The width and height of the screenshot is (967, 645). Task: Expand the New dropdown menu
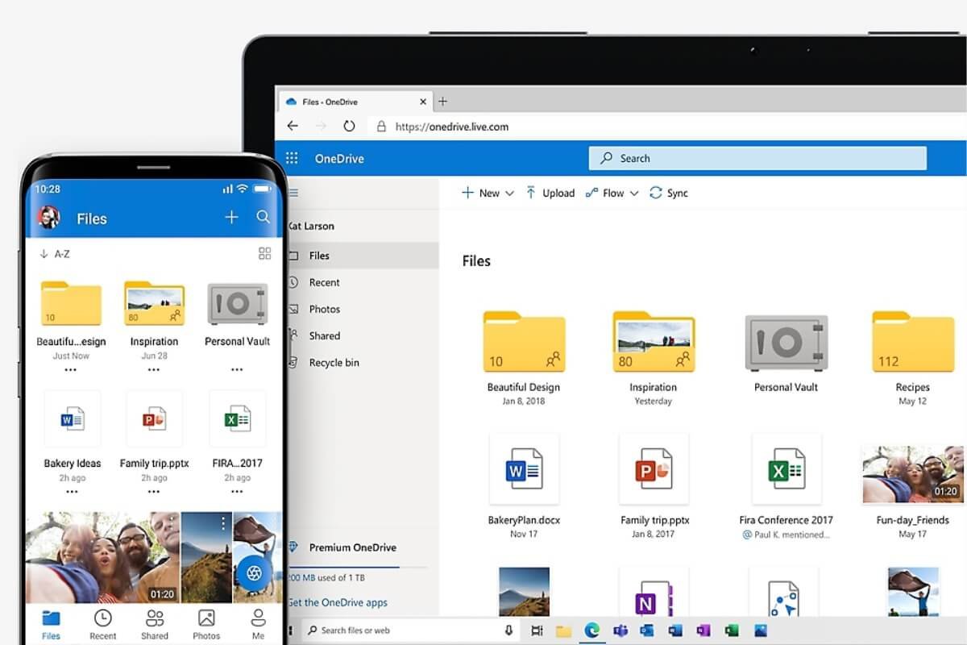pyautogui.click(x=509, y=193)
